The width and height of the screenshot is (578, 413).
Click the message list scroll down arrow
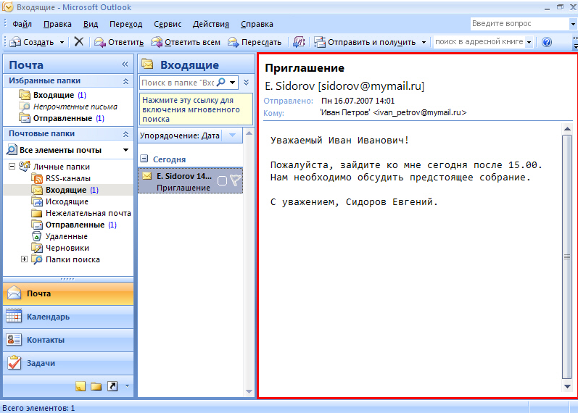249,391
